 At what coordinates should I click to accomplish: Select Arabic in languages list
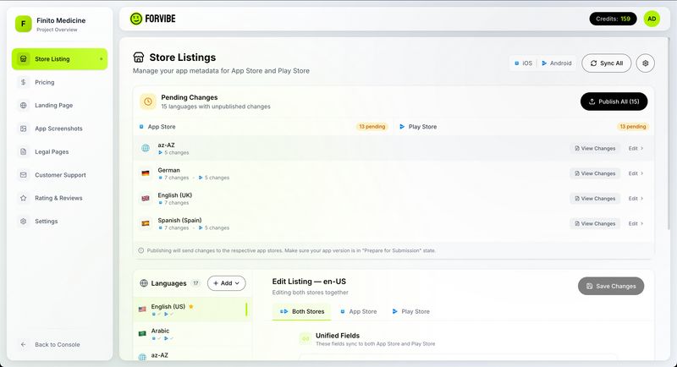[x=192, y=334]
